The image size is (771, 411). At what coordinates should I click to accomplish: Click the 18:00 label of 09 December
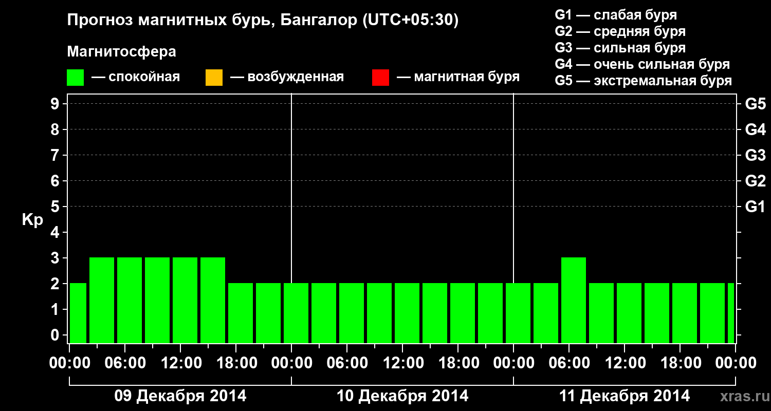point(236,363)
